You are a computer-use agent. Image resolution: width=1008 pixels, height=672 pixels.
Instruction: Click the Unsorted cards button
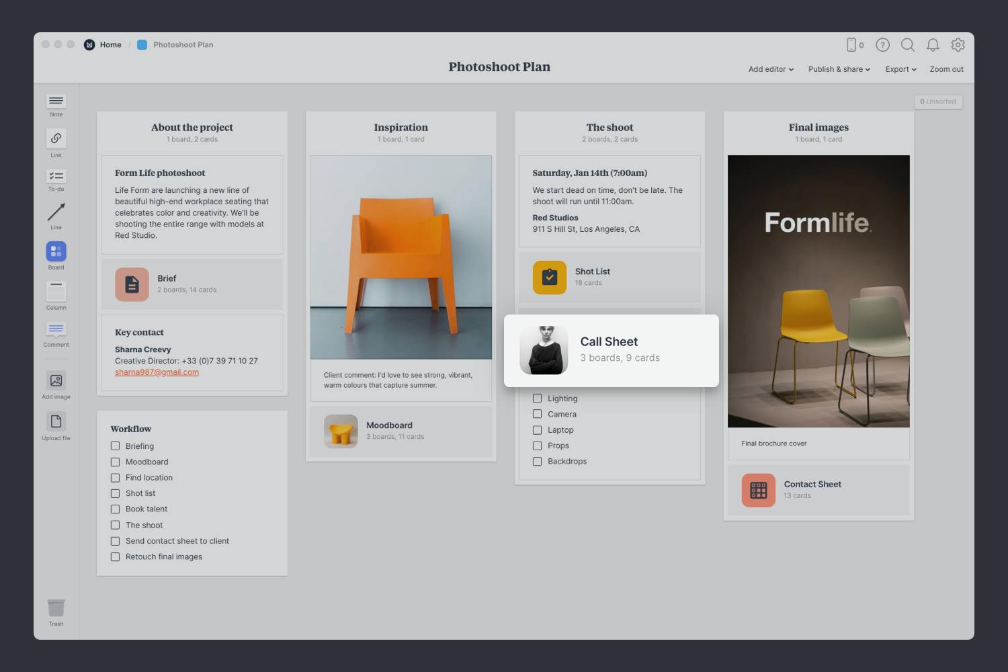click(938, 101)
